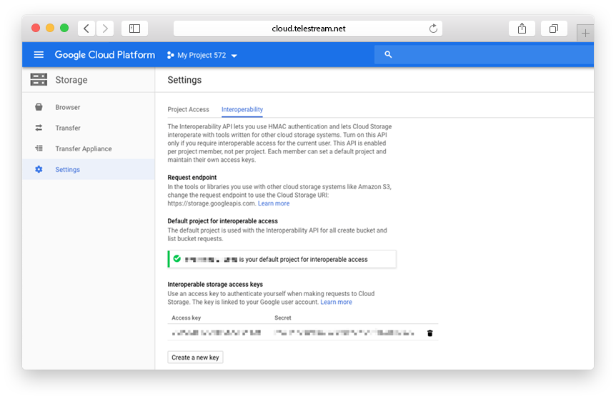Click the arrows icon next to Transfer
This screenshot has width=616, height=396.
click(x=39, y=128)
